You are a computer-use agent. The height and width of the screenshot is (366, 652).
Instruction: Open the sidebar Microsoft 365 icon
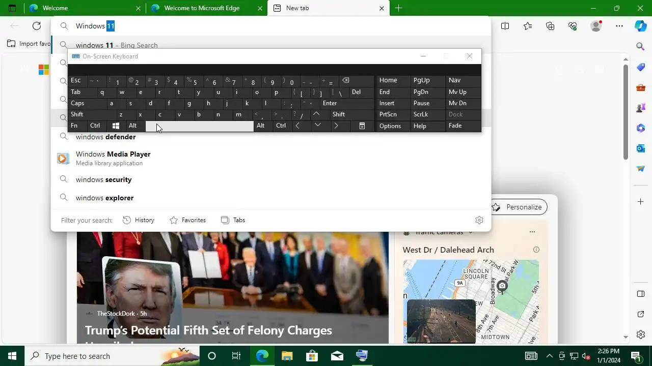point(641,128)
